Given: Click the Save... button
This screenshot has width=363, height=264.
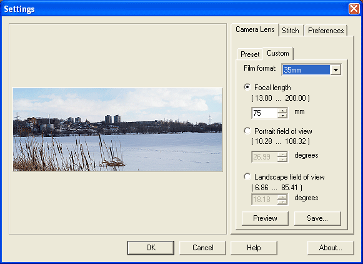Looking at the screenshot, I should 317,218.
